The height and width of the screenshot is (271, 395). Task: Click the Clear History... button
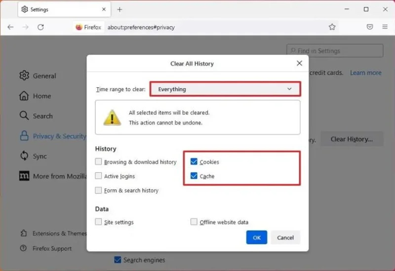(352, 139)
